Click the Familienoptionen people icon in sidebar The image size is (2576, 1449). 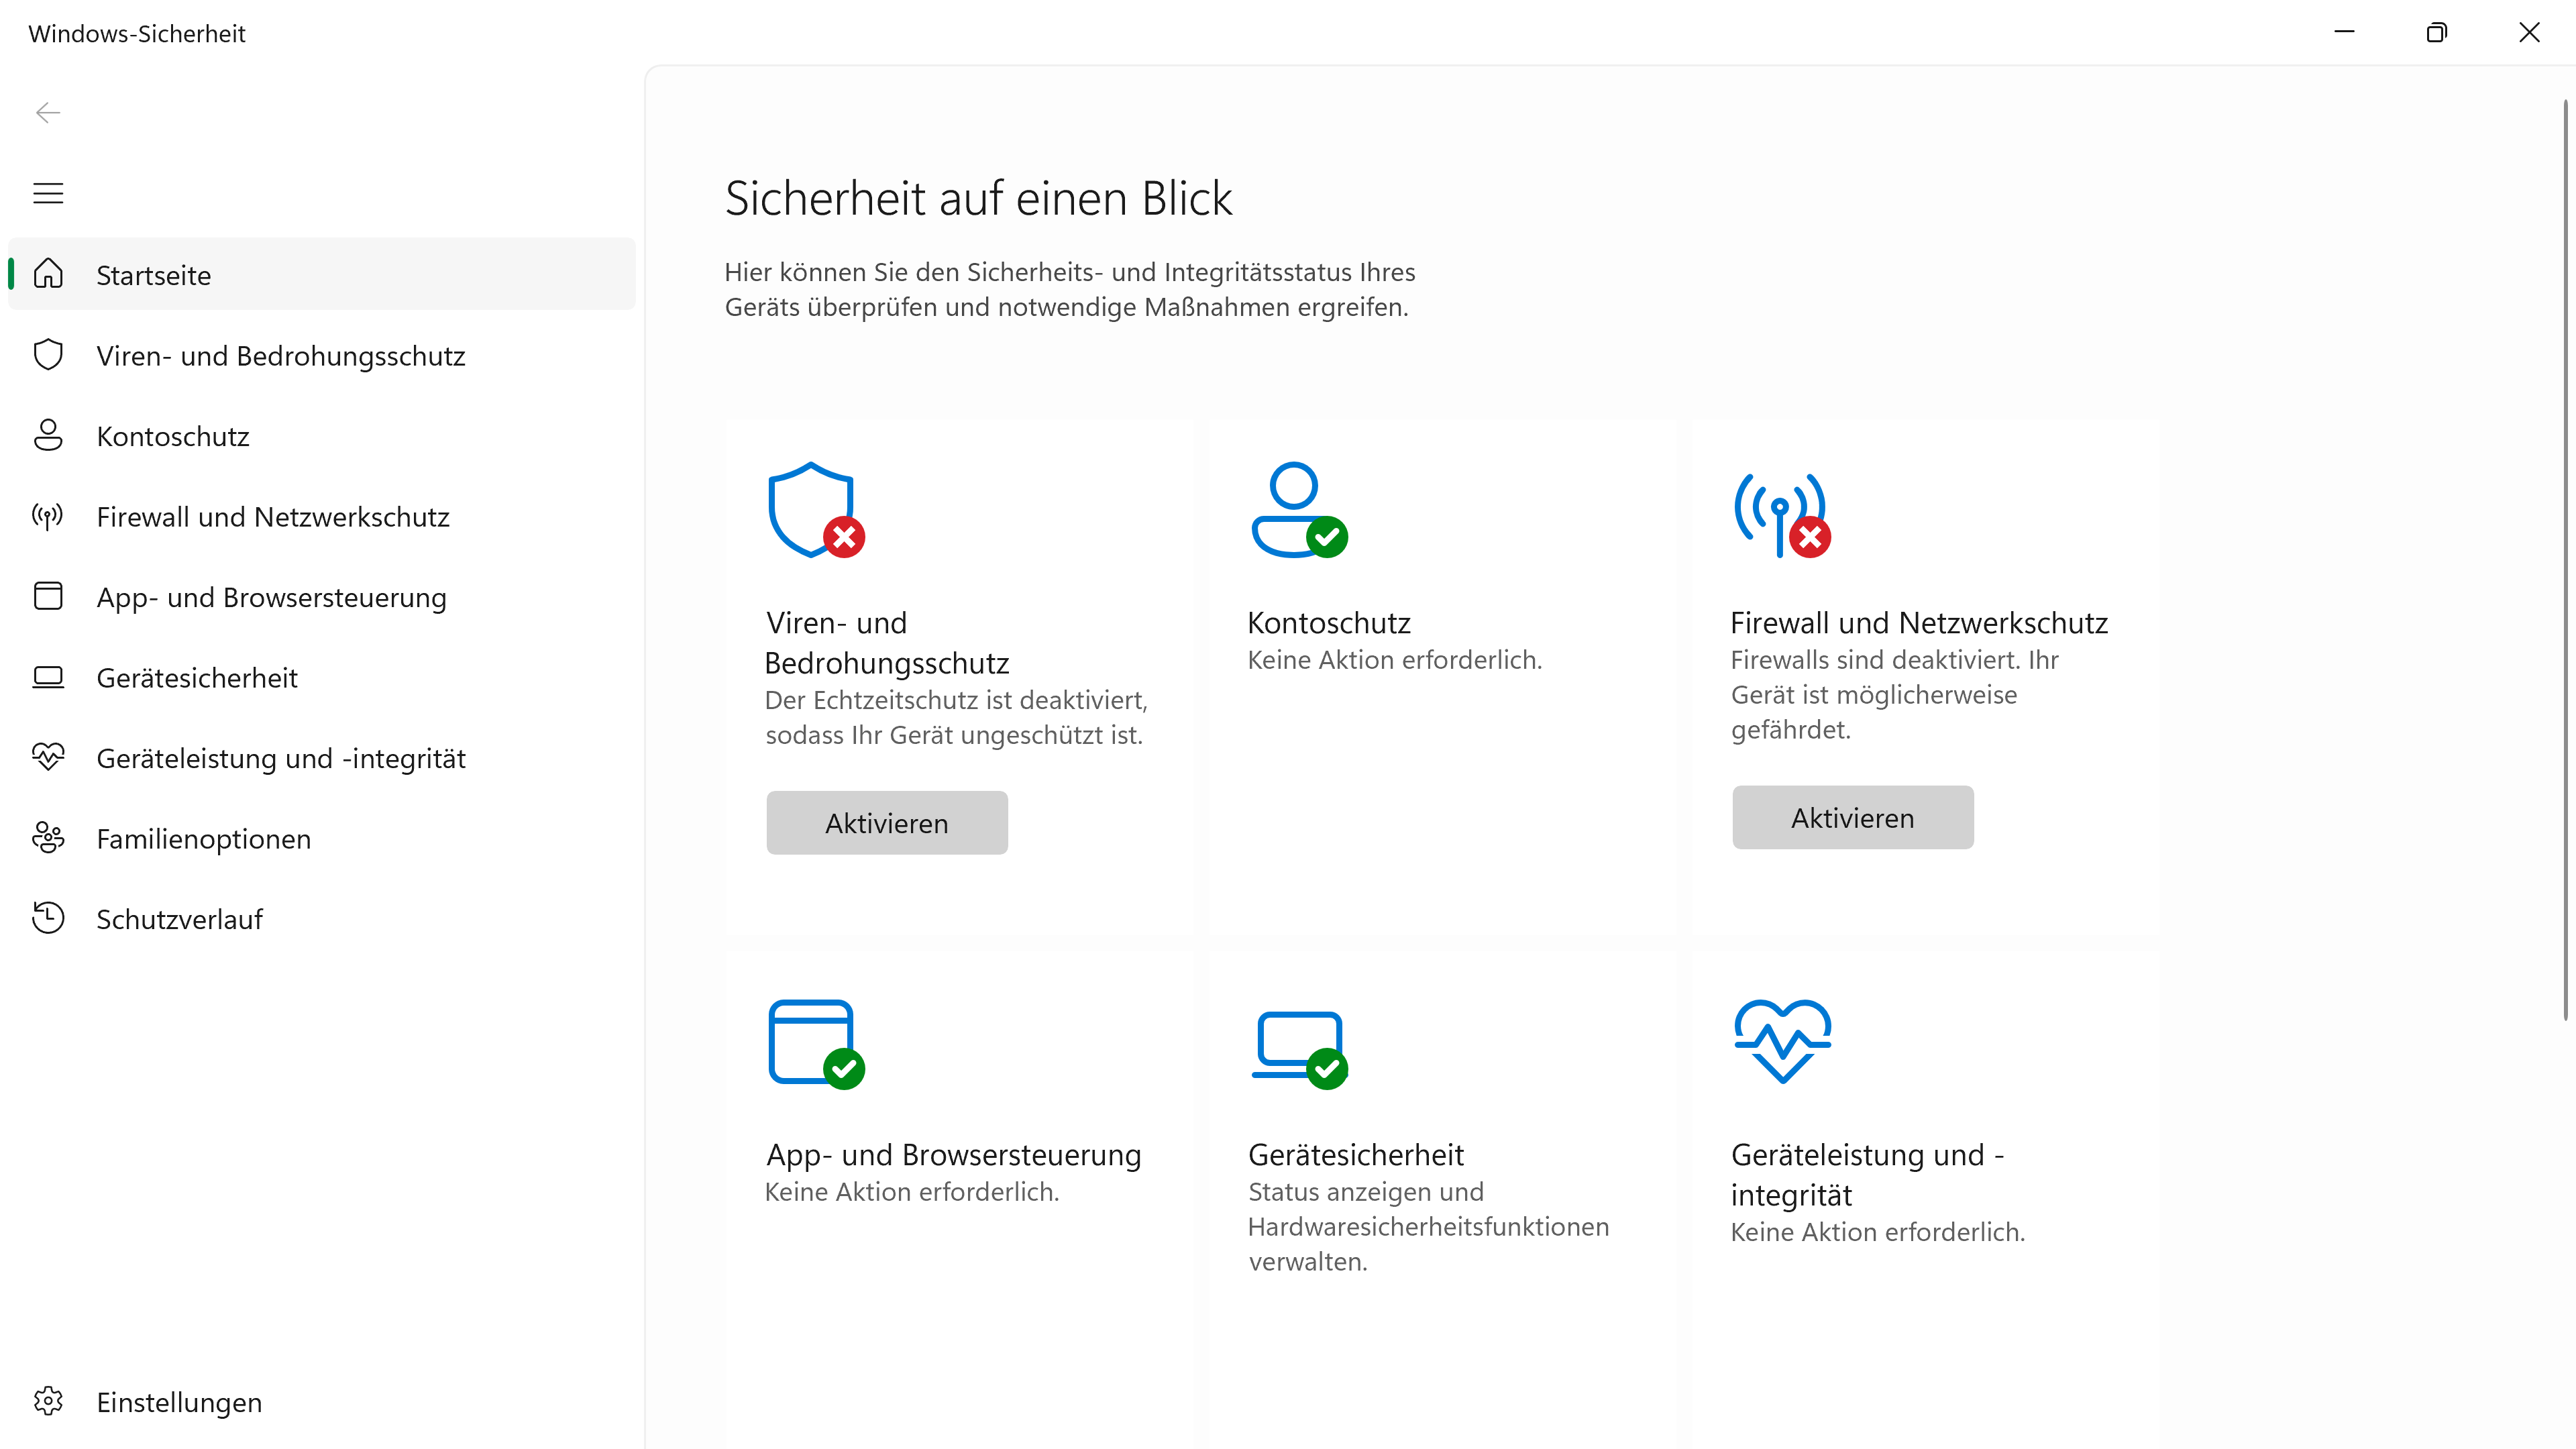[x=48, y=838]
